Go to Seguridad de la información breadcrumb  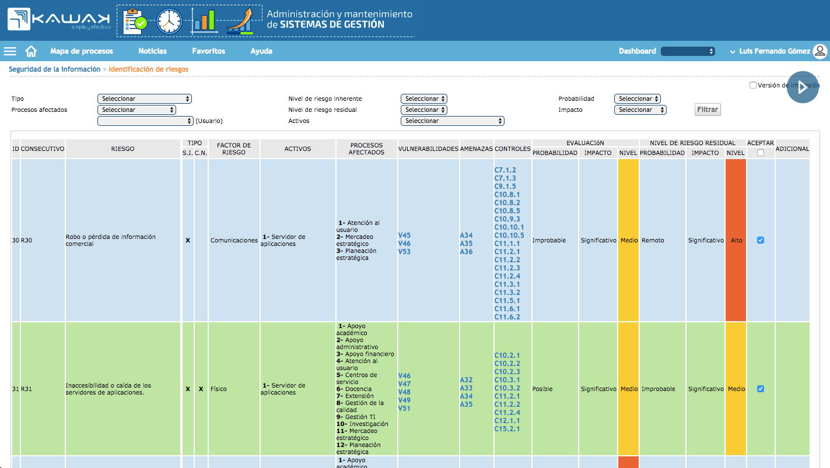click(55, 69)
